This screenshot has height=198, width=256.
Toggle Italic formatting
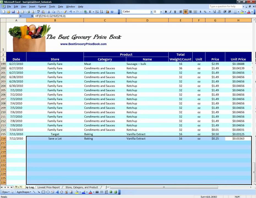pyautogui.click(x=170, y=12)
